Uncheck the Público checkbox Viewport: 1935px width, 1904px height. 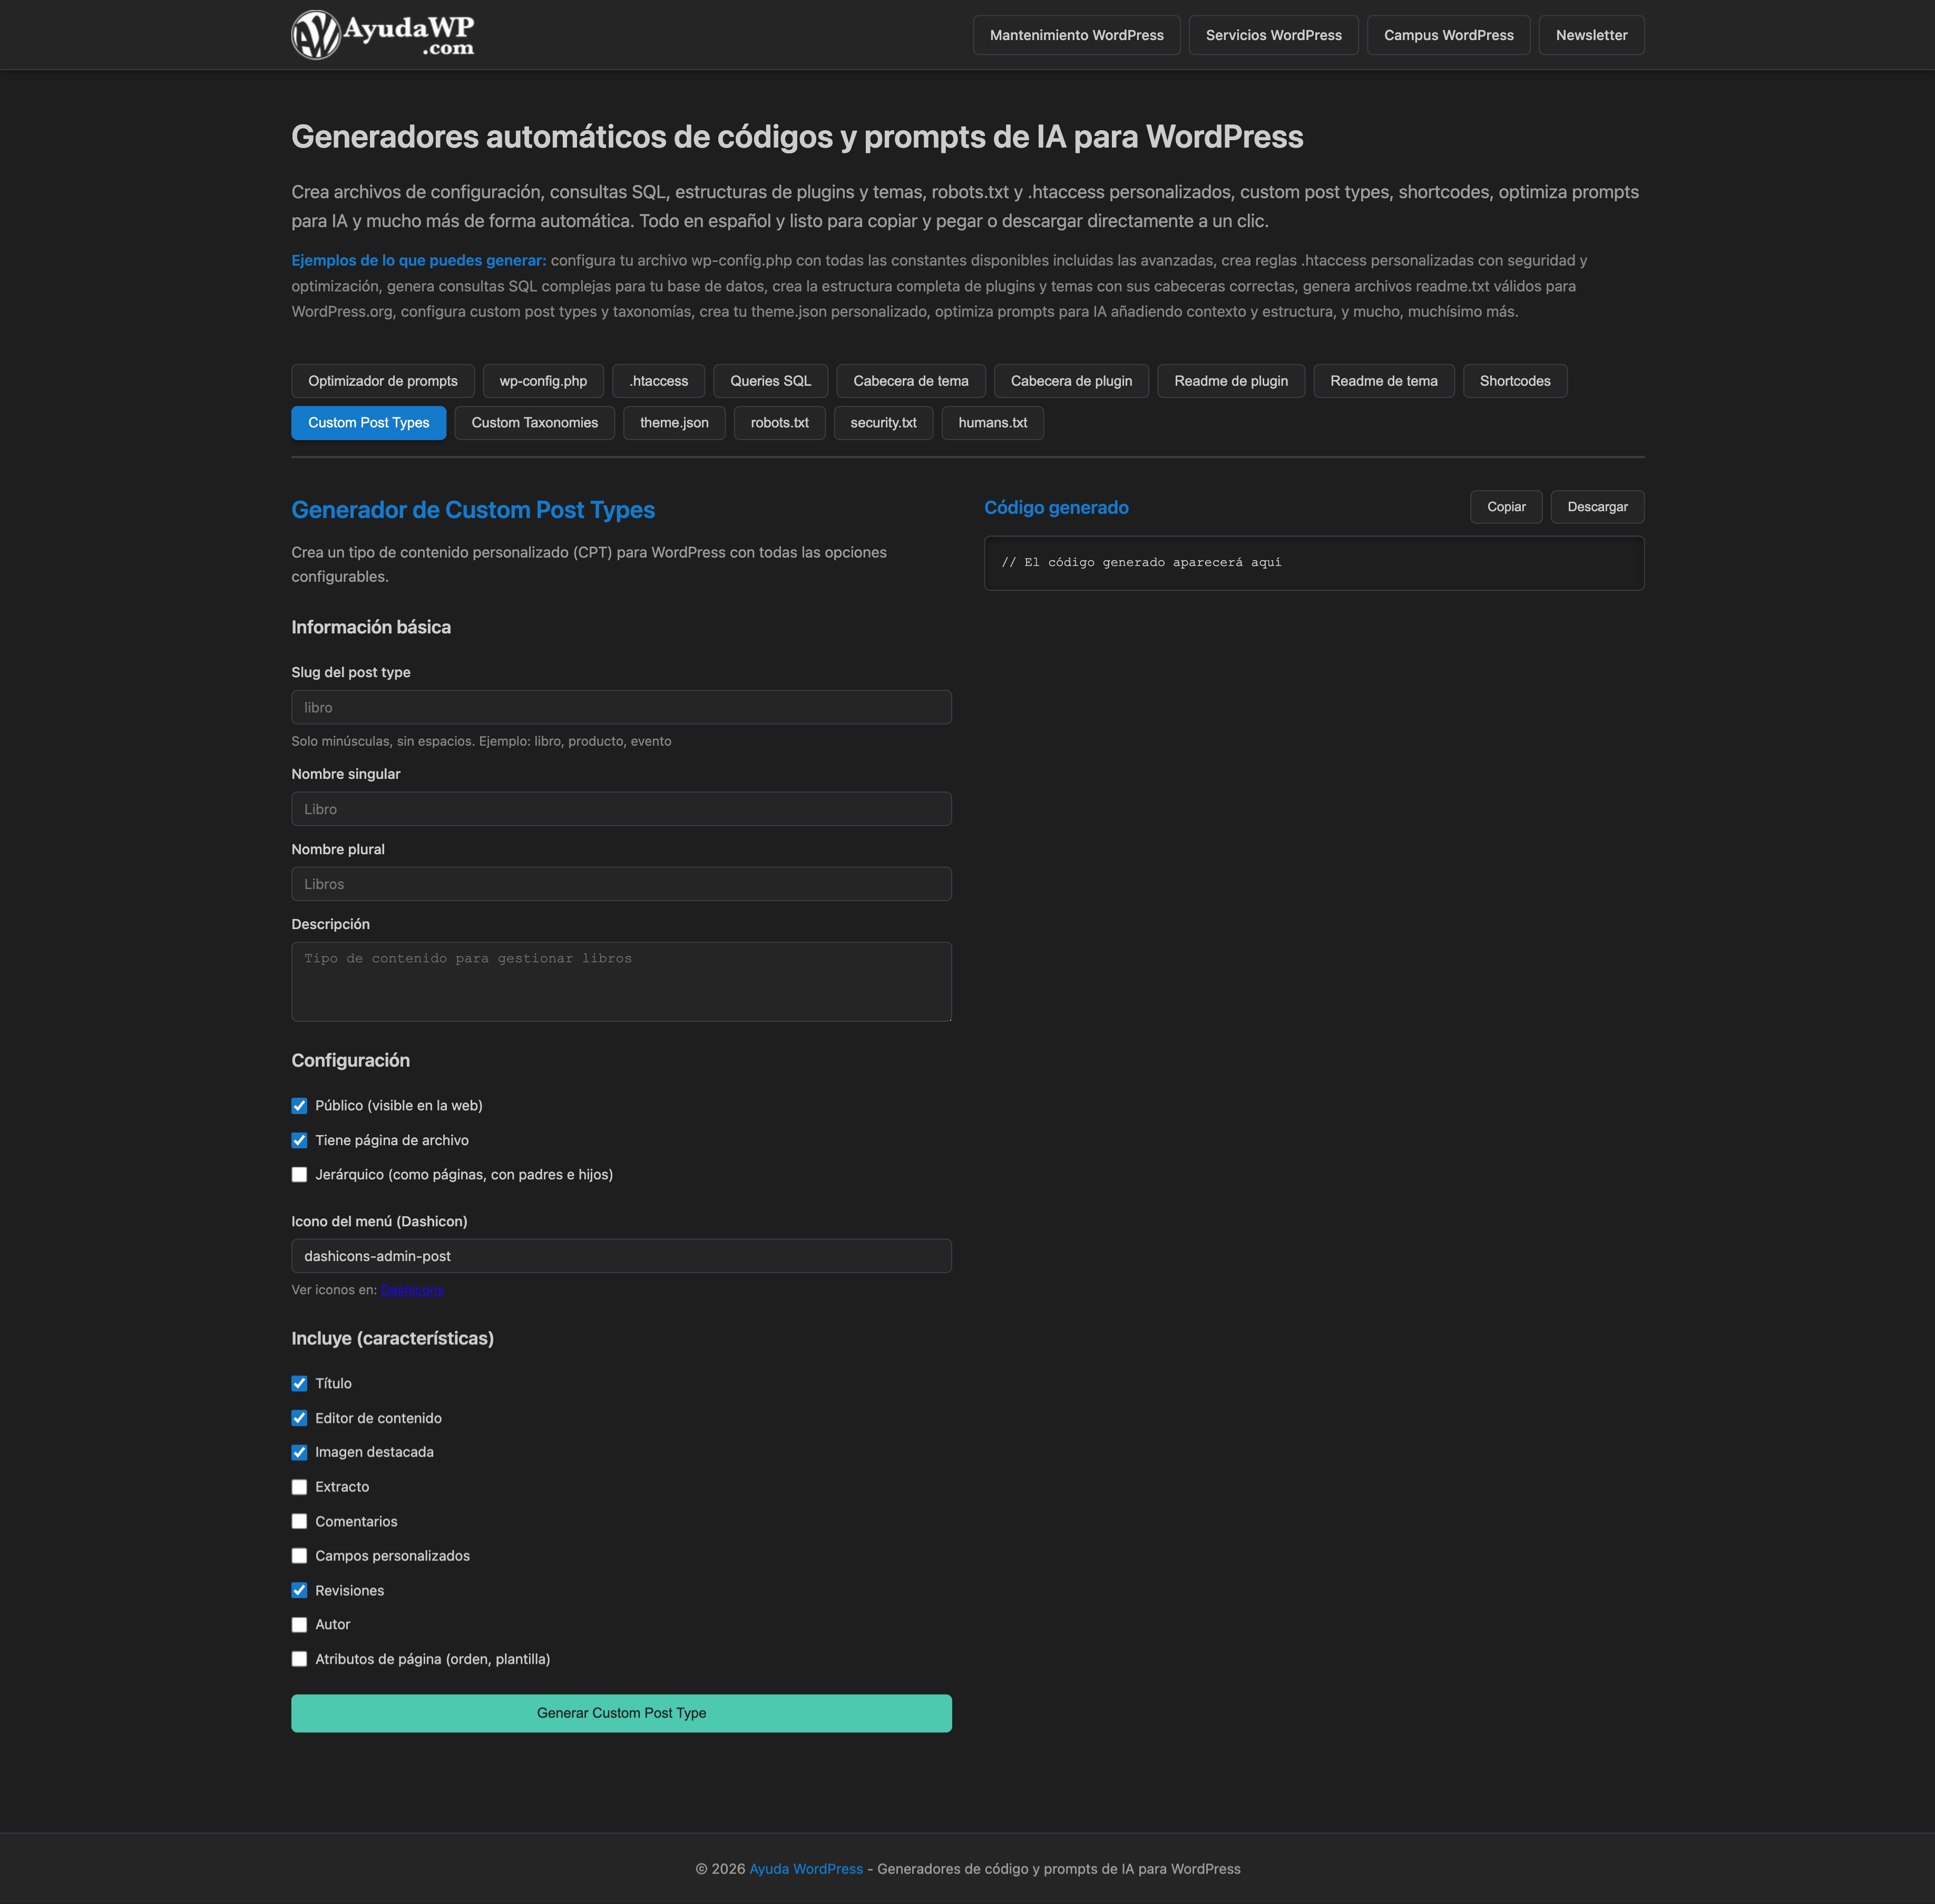tap(299, 1106)
